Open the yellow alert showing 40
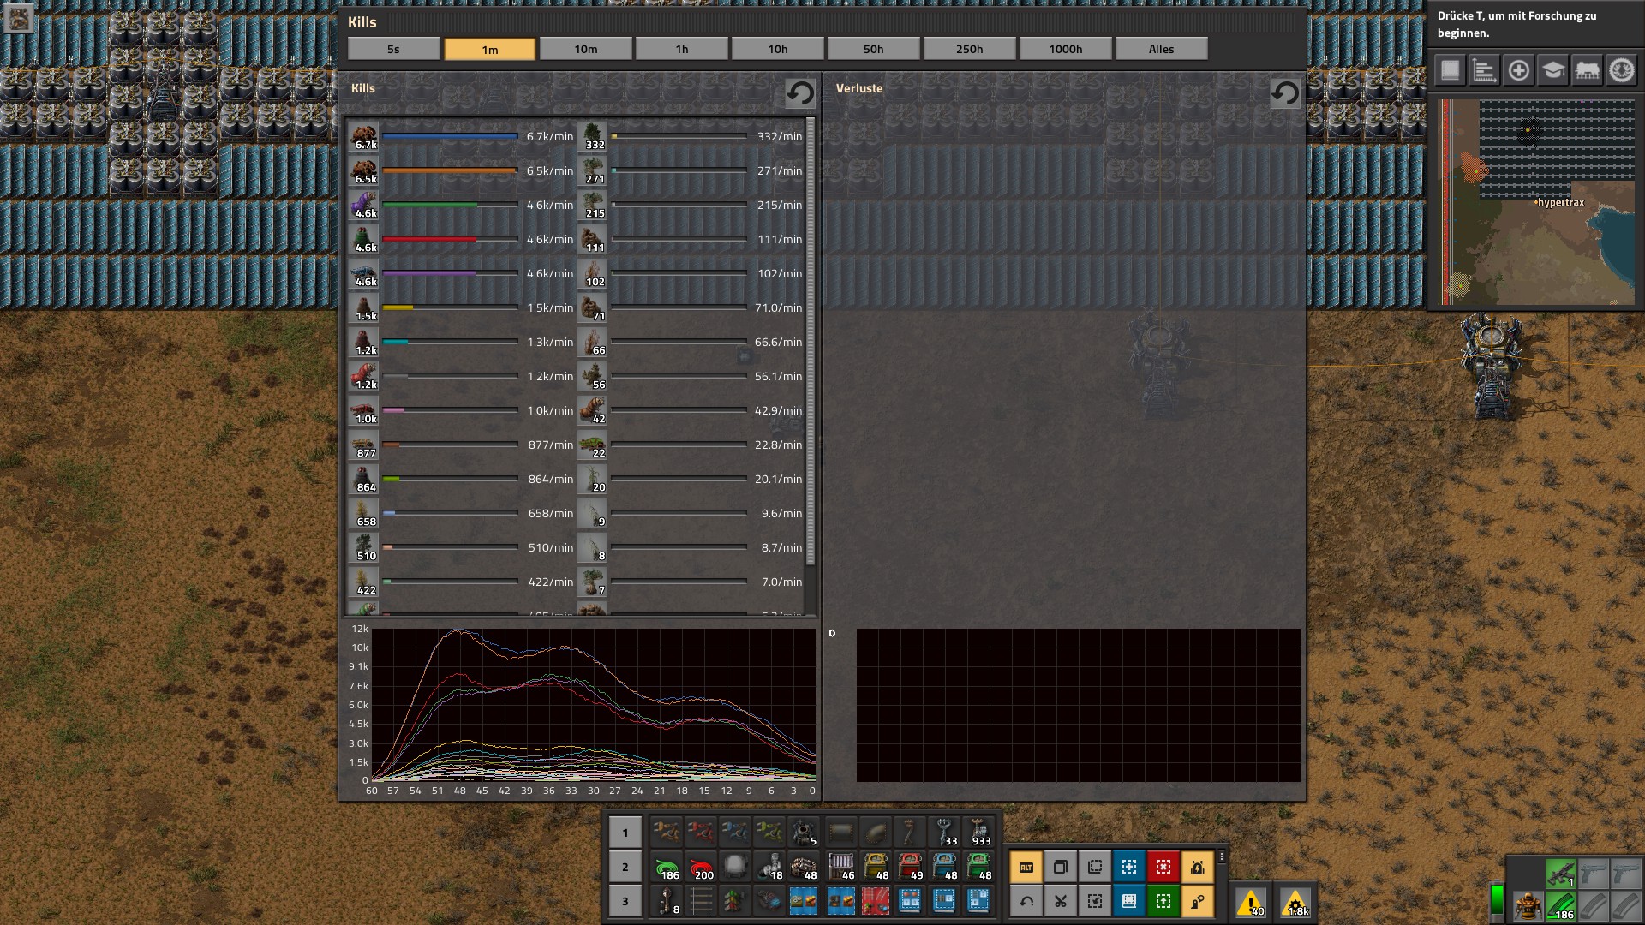This screenshot has width=1645, height=925. click(x=1251, y=903)
